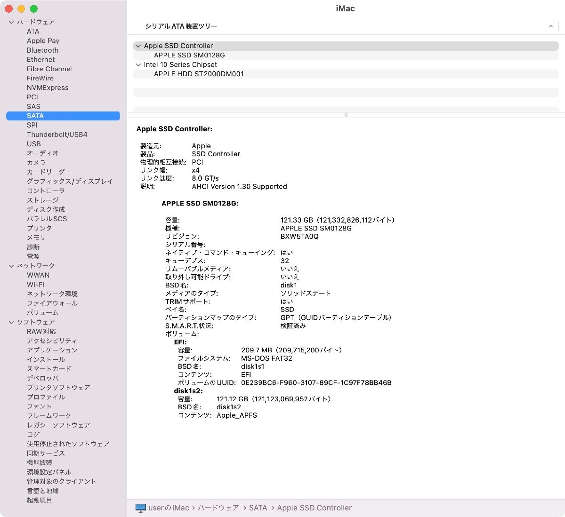Open SPI in the sidebar

[x=32, y=125]
